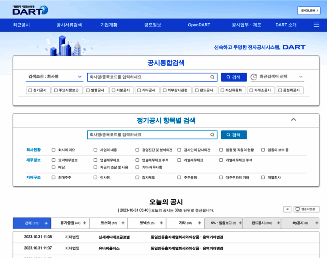Click plus icon on 전체 tab
Image resolution: width=327 pixels, height=258 pixels.
tap(46, 223)
